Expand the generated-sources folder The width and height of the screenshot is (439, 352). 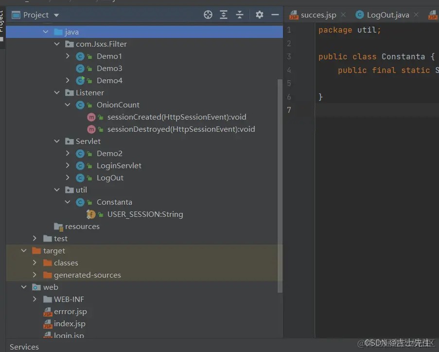click(x=35, y=275)
